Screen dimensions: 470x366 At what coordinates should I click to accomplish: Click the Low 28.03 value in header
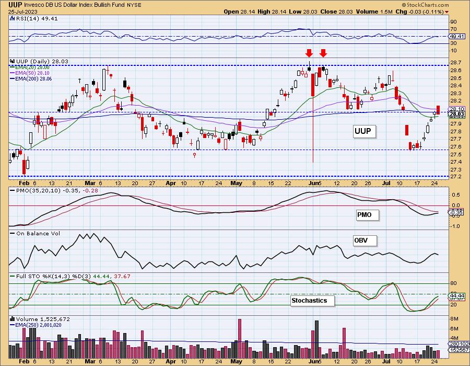[303, 12]
